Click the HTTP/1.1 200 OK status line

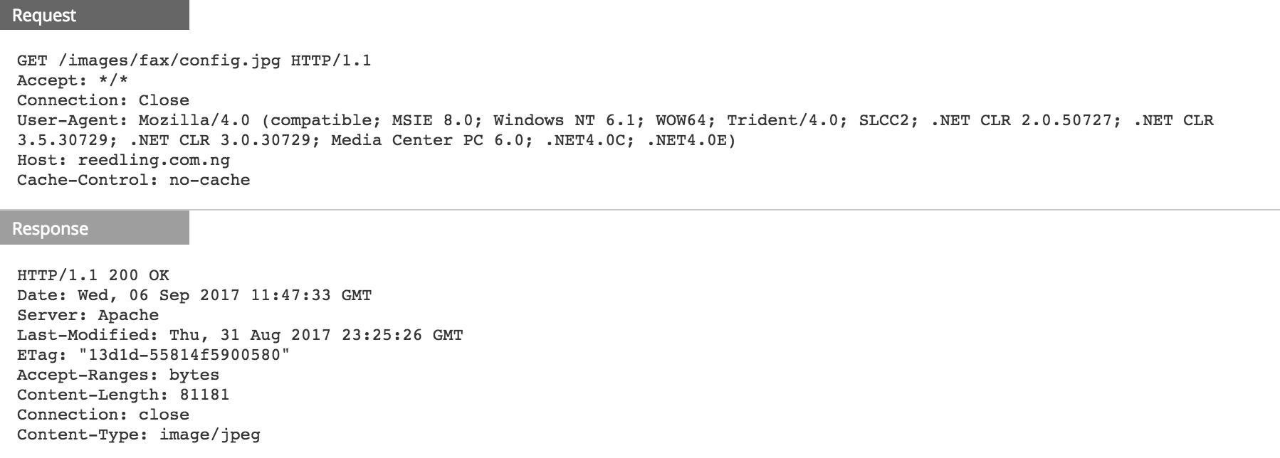pos(93,275)
